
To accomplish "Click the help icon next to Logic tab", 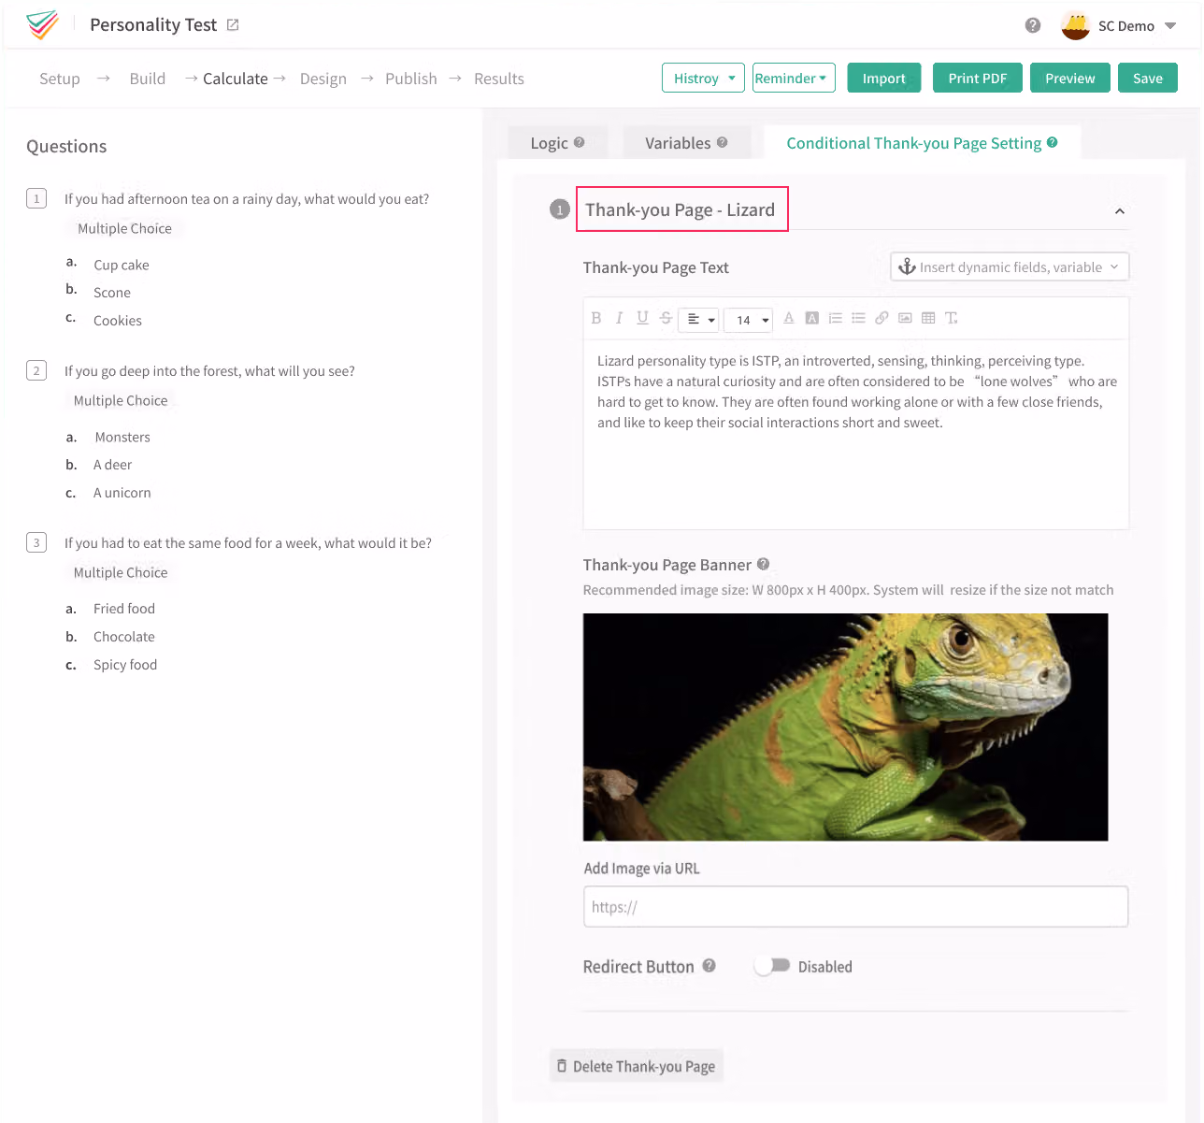I will [580, 142].
